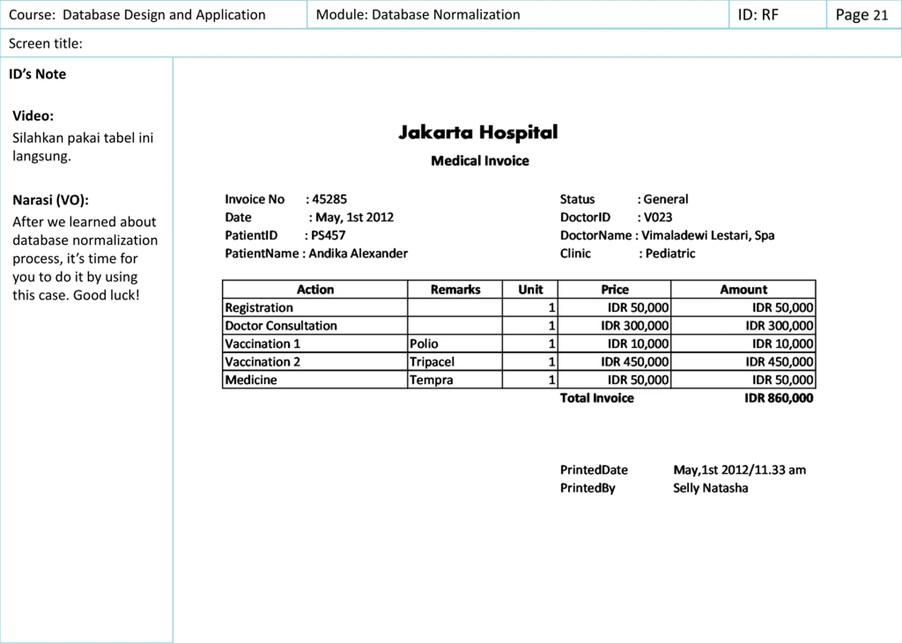The image size is (902, 643).
Task: Click the Remarks column header
Action: pos(455,289)
